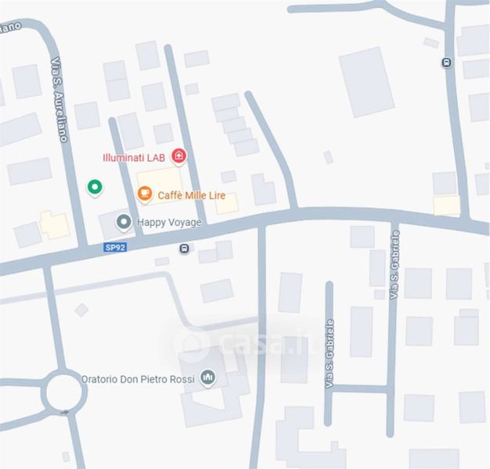Open the orange Caffè Mille Lire coffee icon
The width and height of the screenshot is (490, 469).
tap(145, 195)
